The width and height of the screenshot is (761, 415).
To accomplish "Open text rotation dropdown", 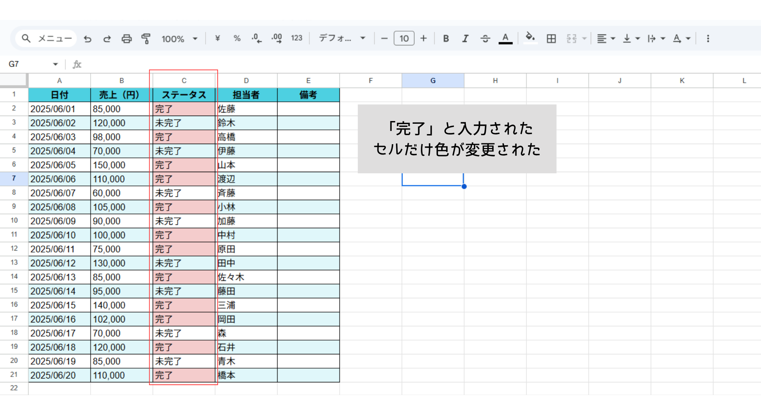I will 681,38.
